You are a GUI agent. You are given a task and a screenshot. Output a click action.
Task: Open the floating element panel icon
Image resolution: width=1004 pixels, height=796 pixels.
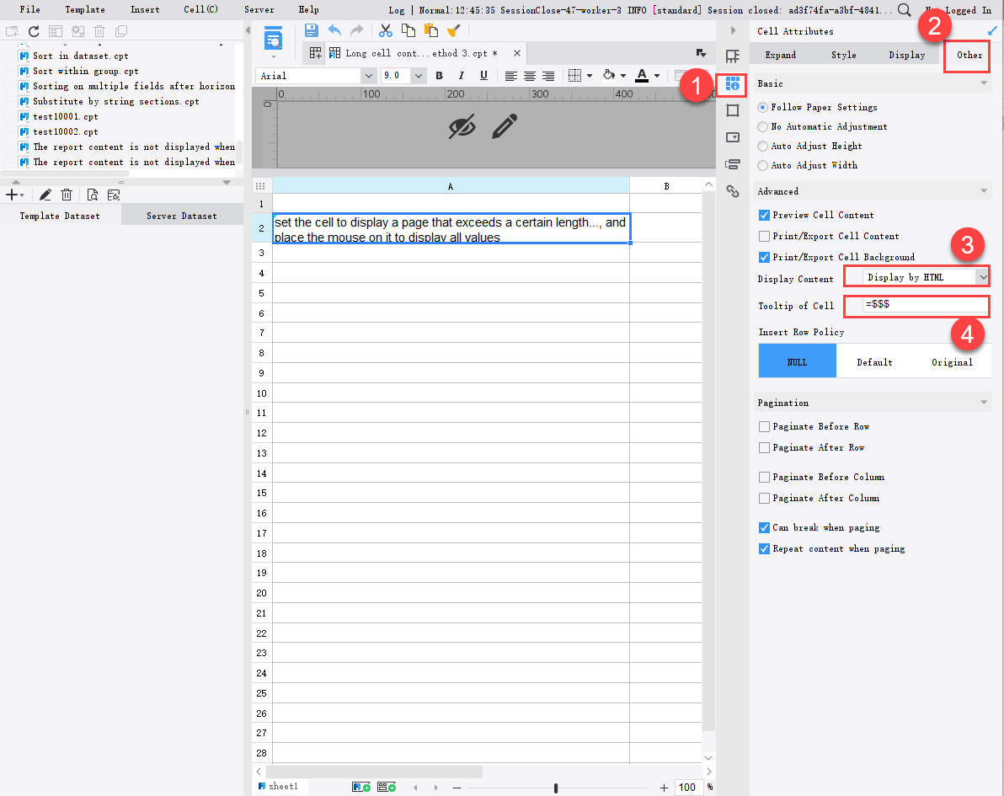733,110
